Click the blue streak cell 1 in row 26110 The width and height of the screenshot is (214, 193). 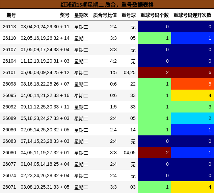pyautogui.click(x=192, y=38)
